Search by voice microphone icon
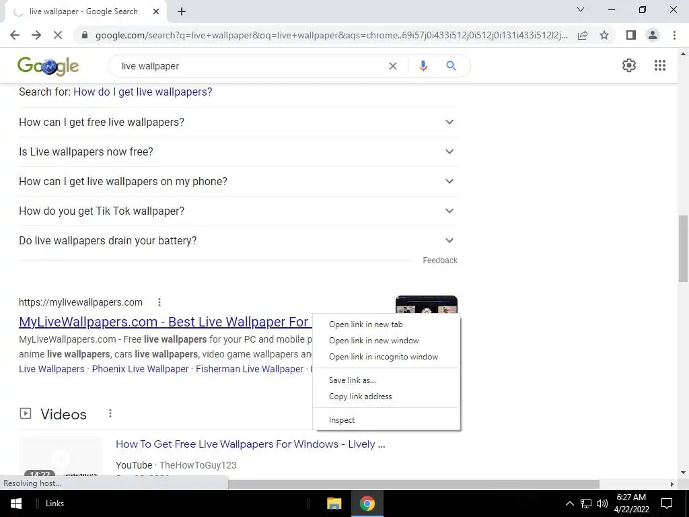Viewport: 689px width, 517px height. 423,66
